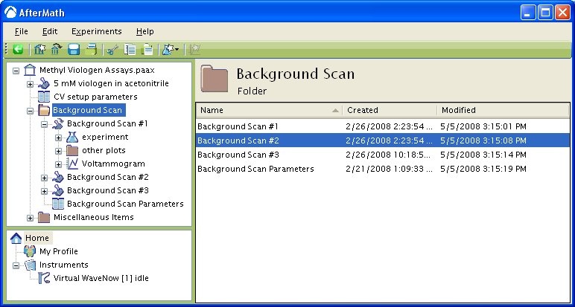Screen dimensions: 575x307
Task: Click the print icon in toolbar
Action: [x=92, y=49]
